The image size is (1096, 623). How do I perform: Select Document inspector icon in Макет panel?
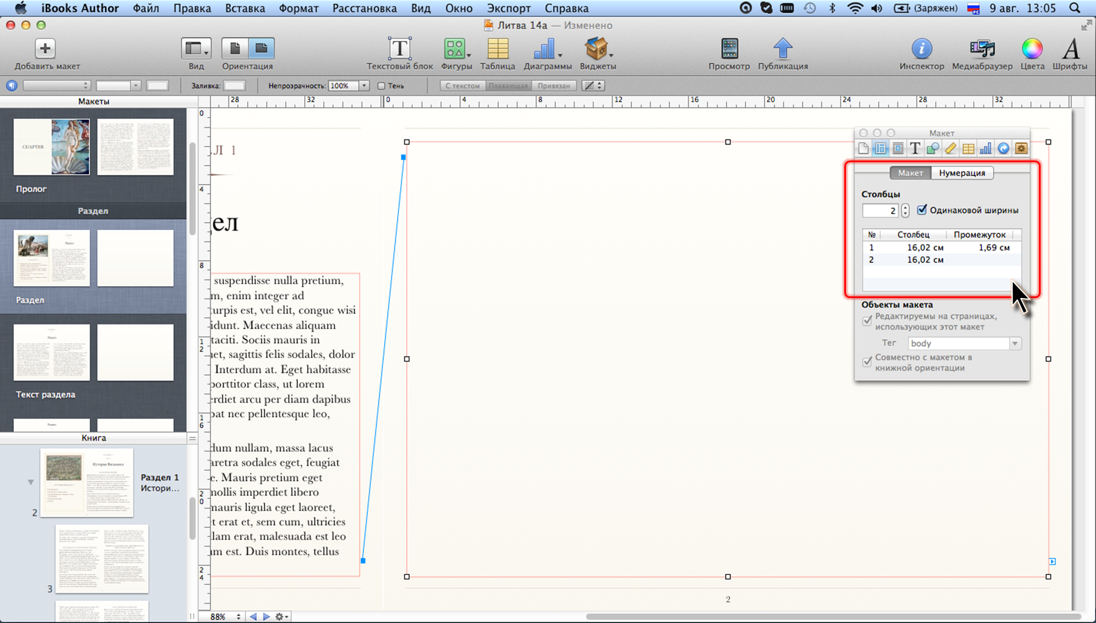[x=863, y=148]
